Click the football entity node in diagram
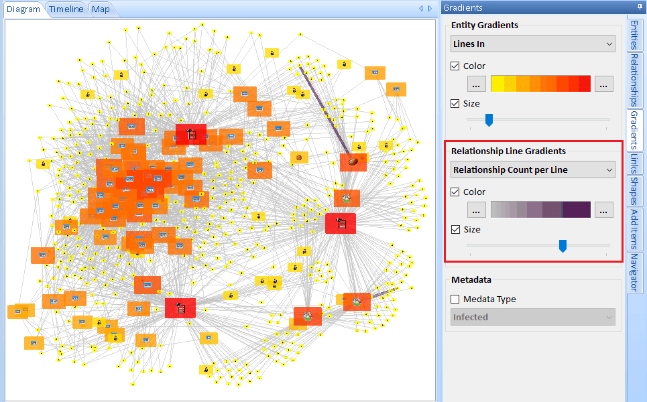 coord(353,162)
